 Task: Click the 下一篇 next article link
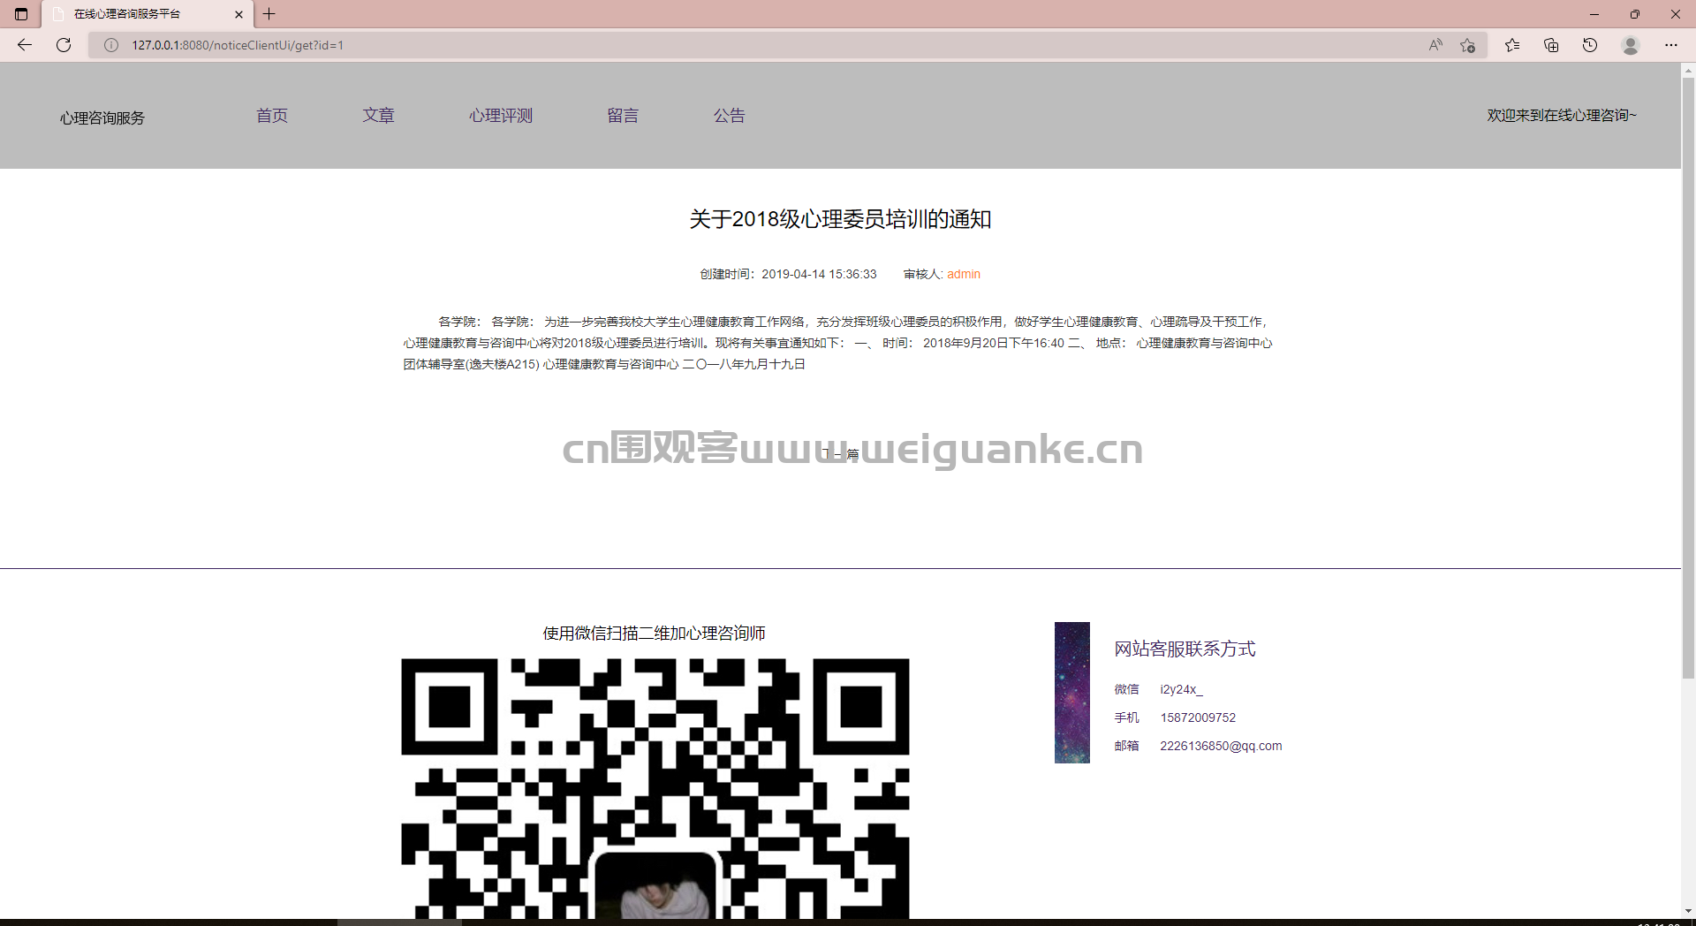click(x=840, y=453)
